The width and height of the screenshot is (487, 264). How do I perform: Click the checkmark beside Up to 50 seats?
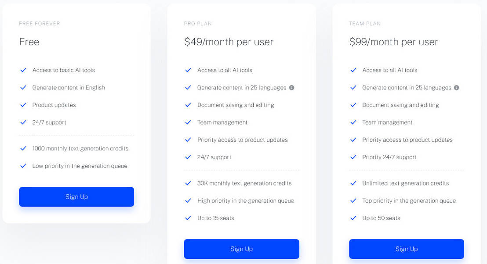click(x=353, y=218)
